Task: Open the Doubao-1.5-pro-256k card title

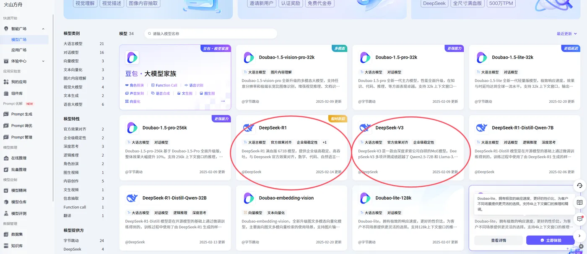Action: tap(165, 127)
